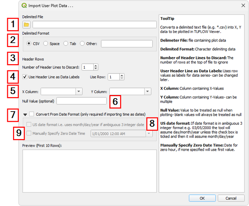
Task: Click inside the Preview rows box
Action: (x=89, y=166)
